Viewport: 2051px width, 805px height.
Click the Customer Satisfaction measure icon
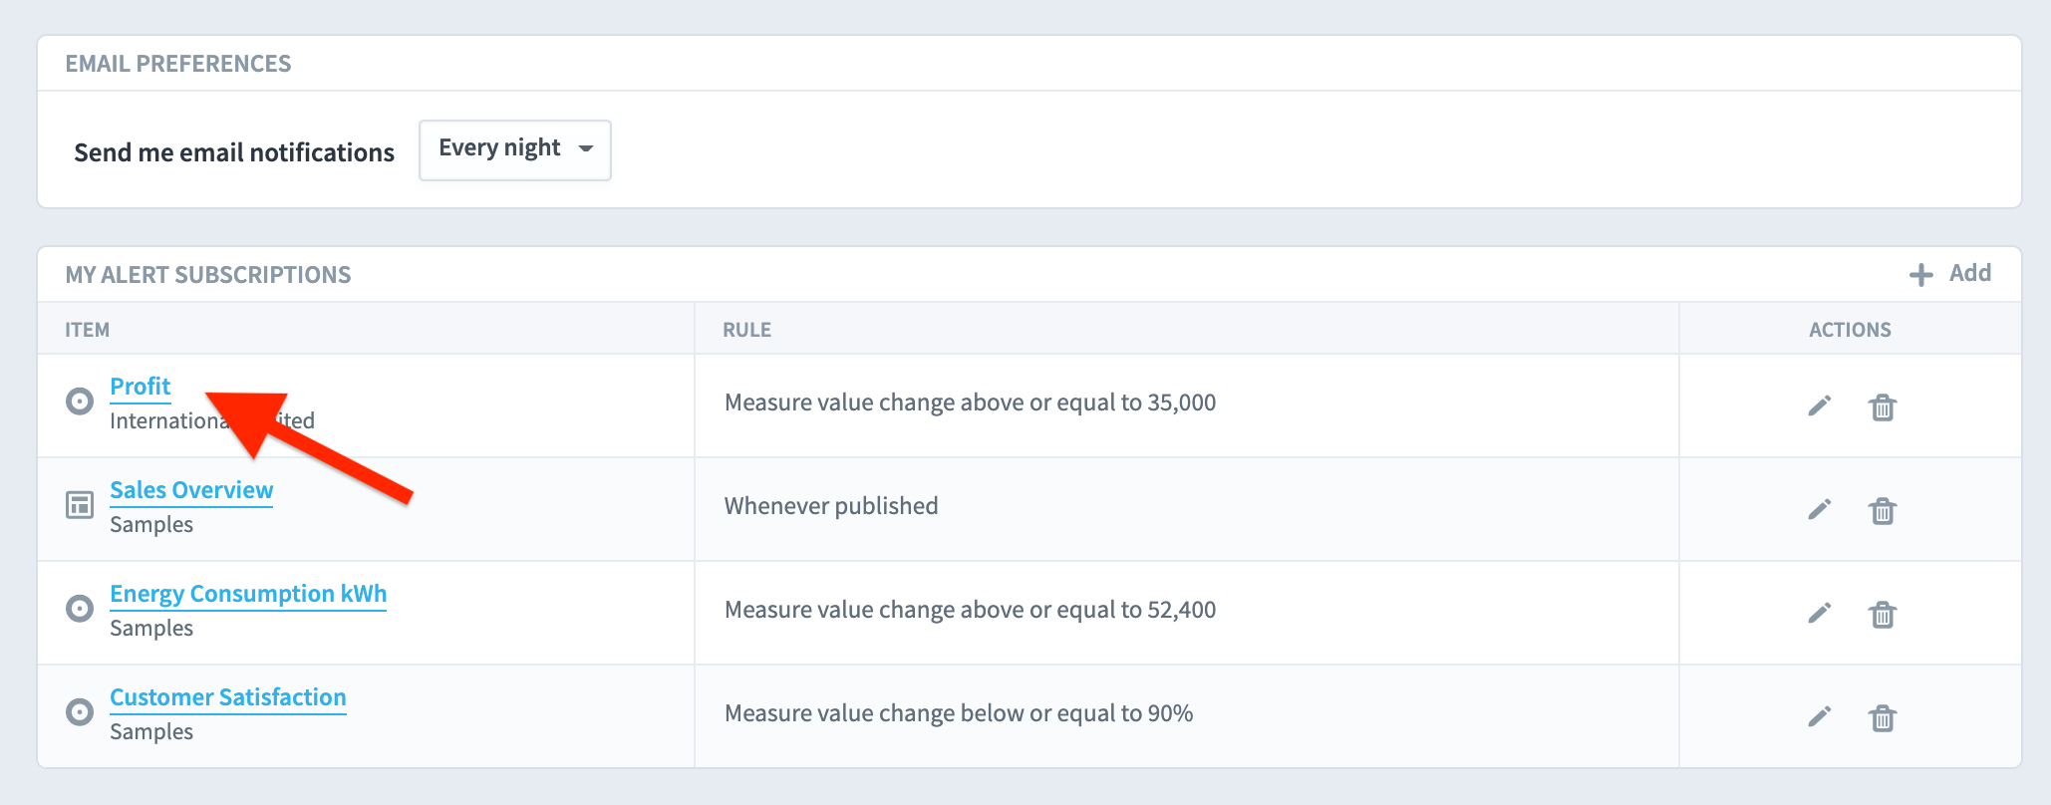(x=80, y=712)
